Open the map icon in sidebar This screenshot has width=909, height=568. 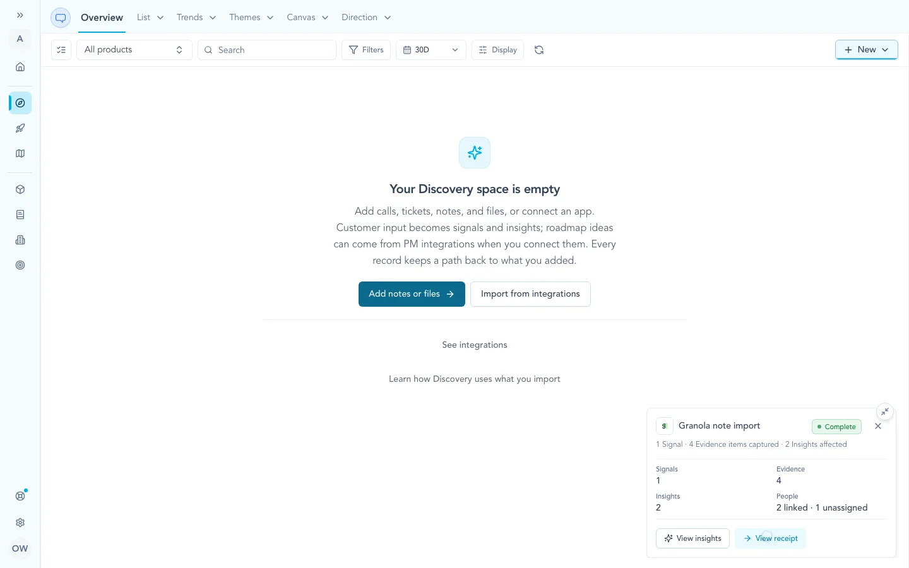pos(20,153)
